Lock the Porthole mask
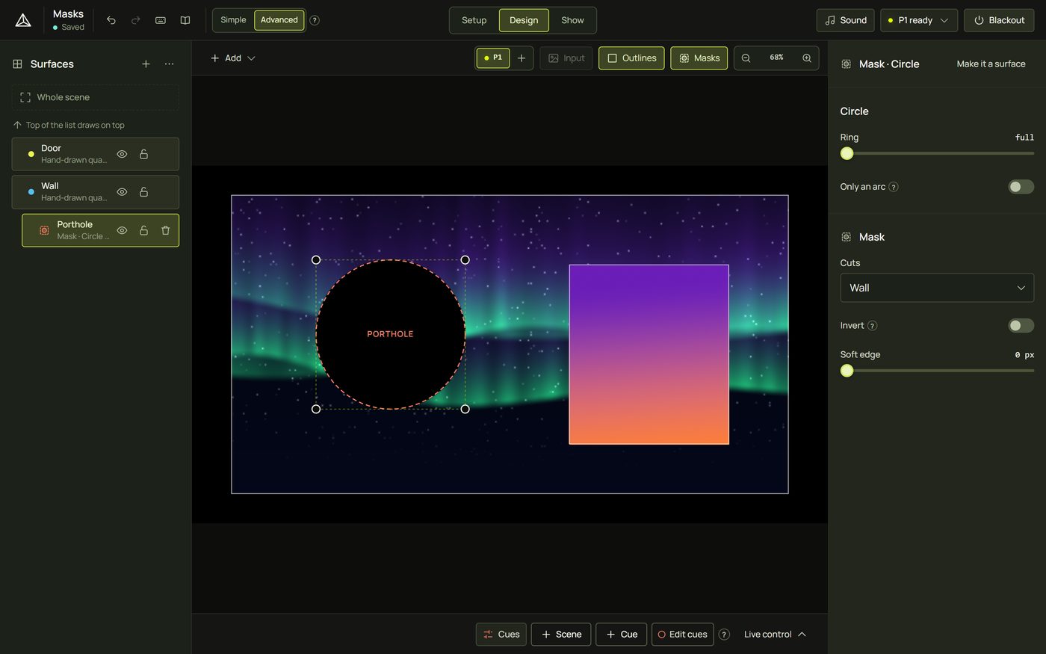Screen dimensions: 1046x654 [143, 230]
